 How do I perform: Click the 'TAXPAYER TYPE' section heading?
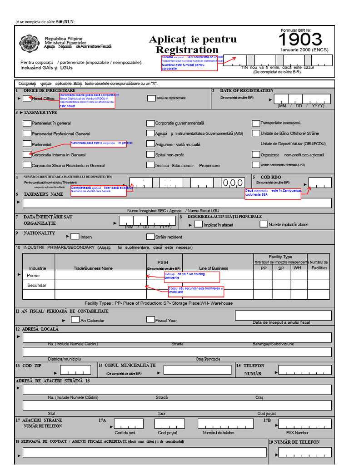pos(40,113)
